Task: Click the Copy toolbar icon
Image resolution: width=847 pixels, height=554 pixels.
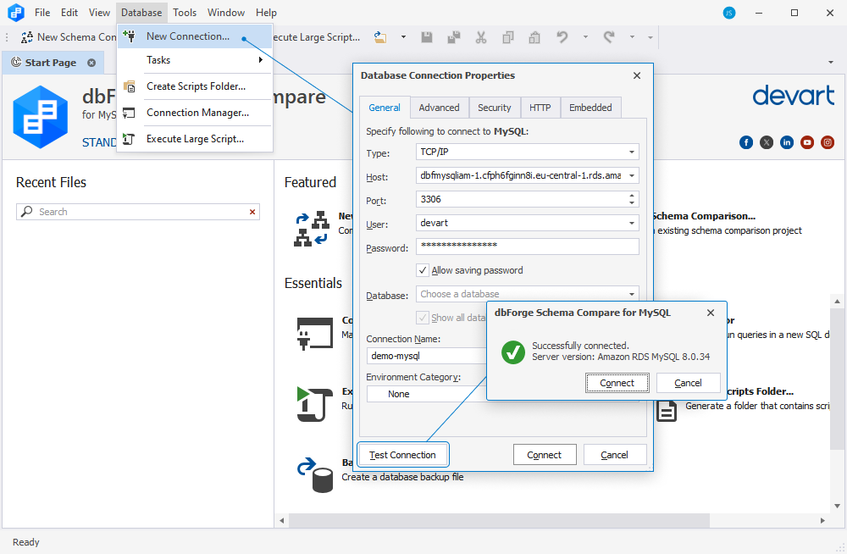Action: (x=507, y=37)
